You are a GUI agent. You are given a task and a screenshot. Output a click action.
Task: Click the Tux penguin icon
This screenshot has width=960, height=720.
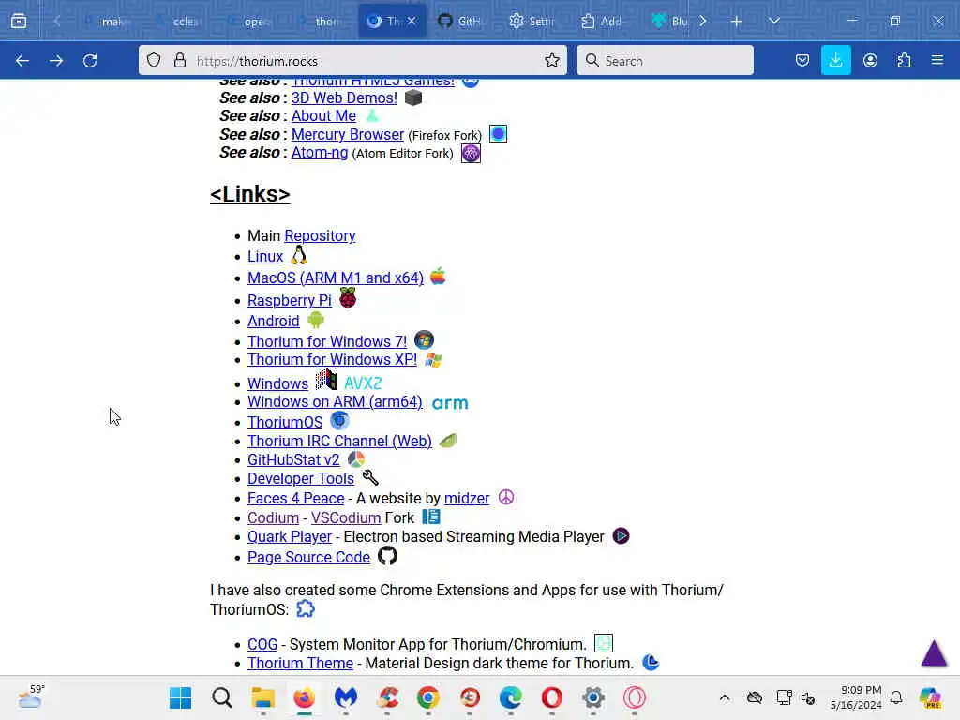tap(299, 255)
